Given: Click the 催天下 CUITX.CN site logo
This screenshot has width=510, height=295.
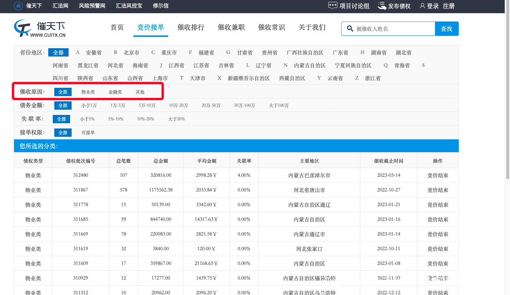Looking at the screenshot, I should (x=40, y=29).
